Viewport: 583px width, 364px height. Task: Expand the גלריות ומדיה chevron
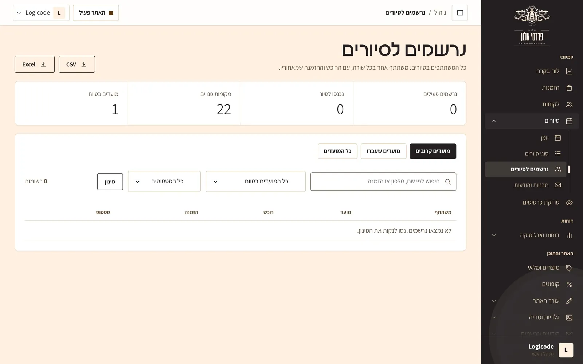494,317
